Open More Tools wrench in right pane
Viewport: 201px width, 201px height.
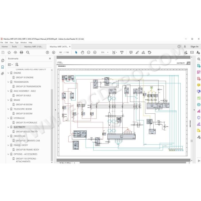tap(199, 137)
